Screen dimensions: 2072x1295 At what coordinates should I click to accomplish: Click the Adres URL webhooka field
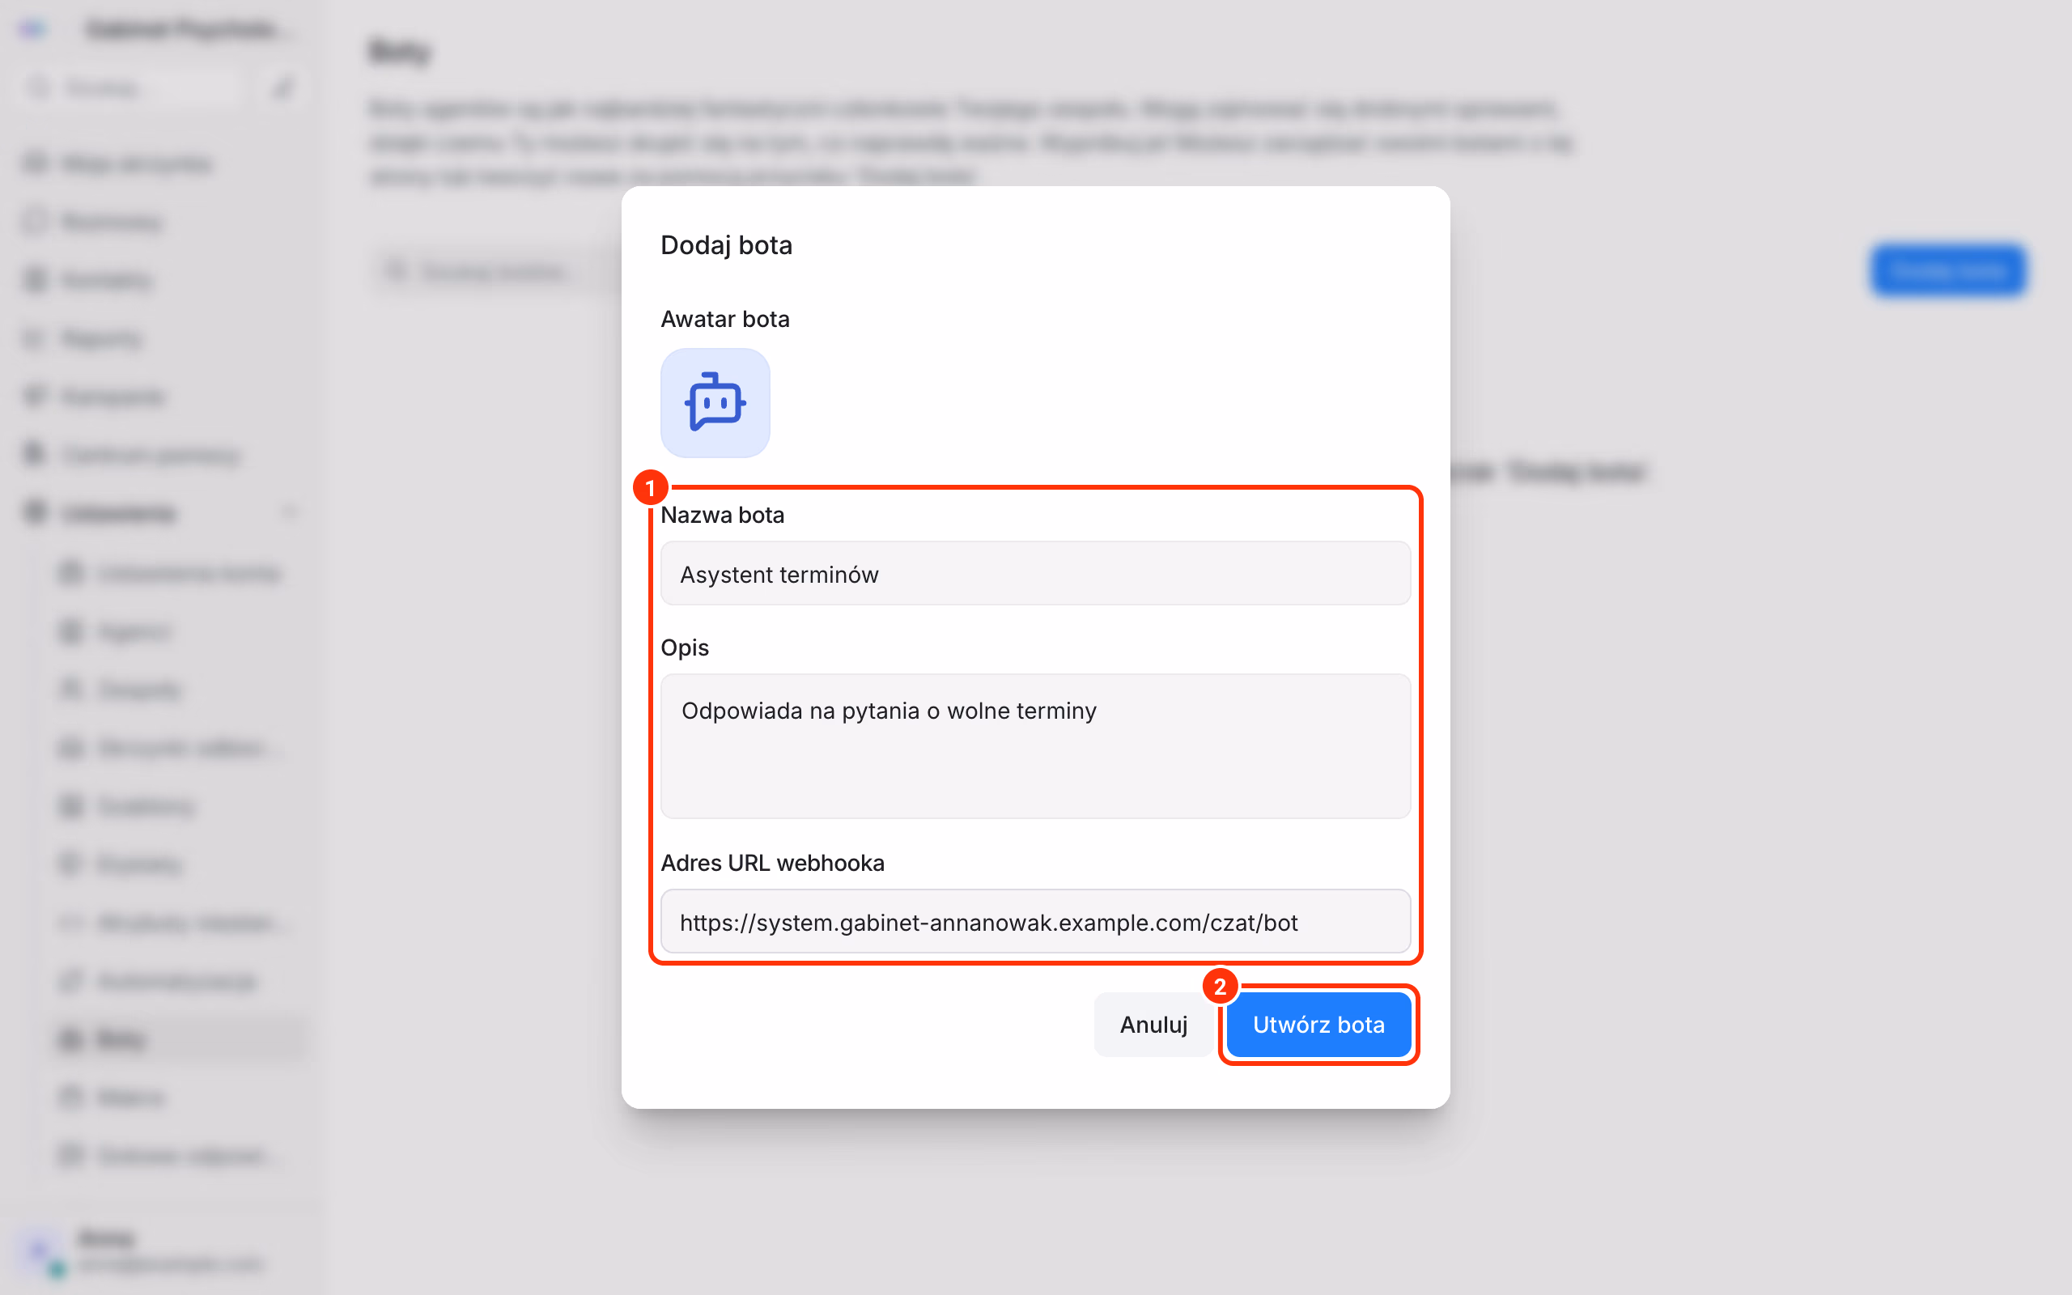click(x=1035, y=922)
